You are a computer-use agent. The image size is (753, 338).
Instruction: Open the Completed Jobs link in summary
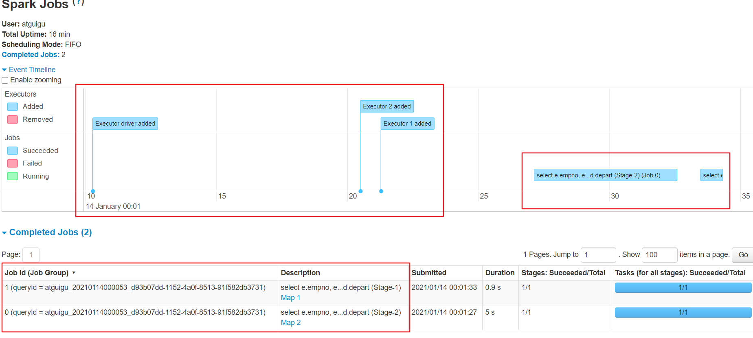[31, 55]
